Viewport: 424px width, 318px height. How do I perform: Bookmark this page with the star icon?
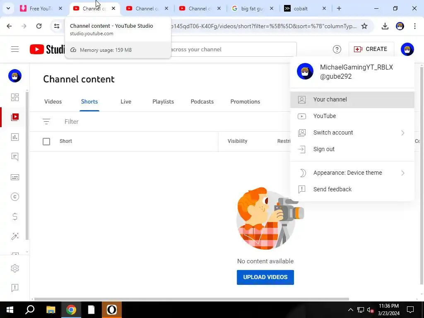tap(364, 26)
